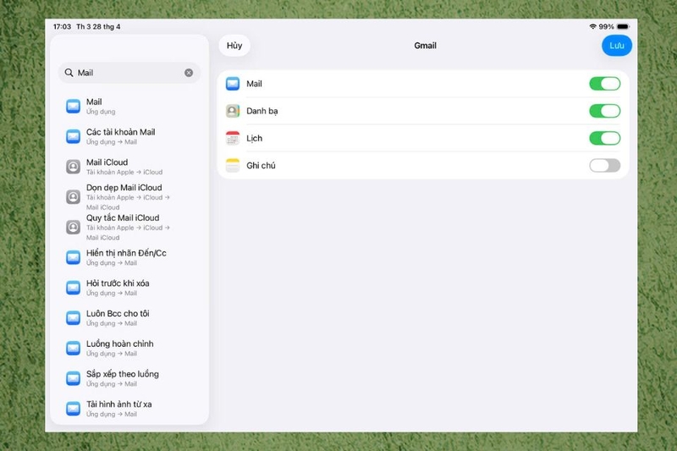
Task: Disable the Mail toggle
Action: click(604, 84)
